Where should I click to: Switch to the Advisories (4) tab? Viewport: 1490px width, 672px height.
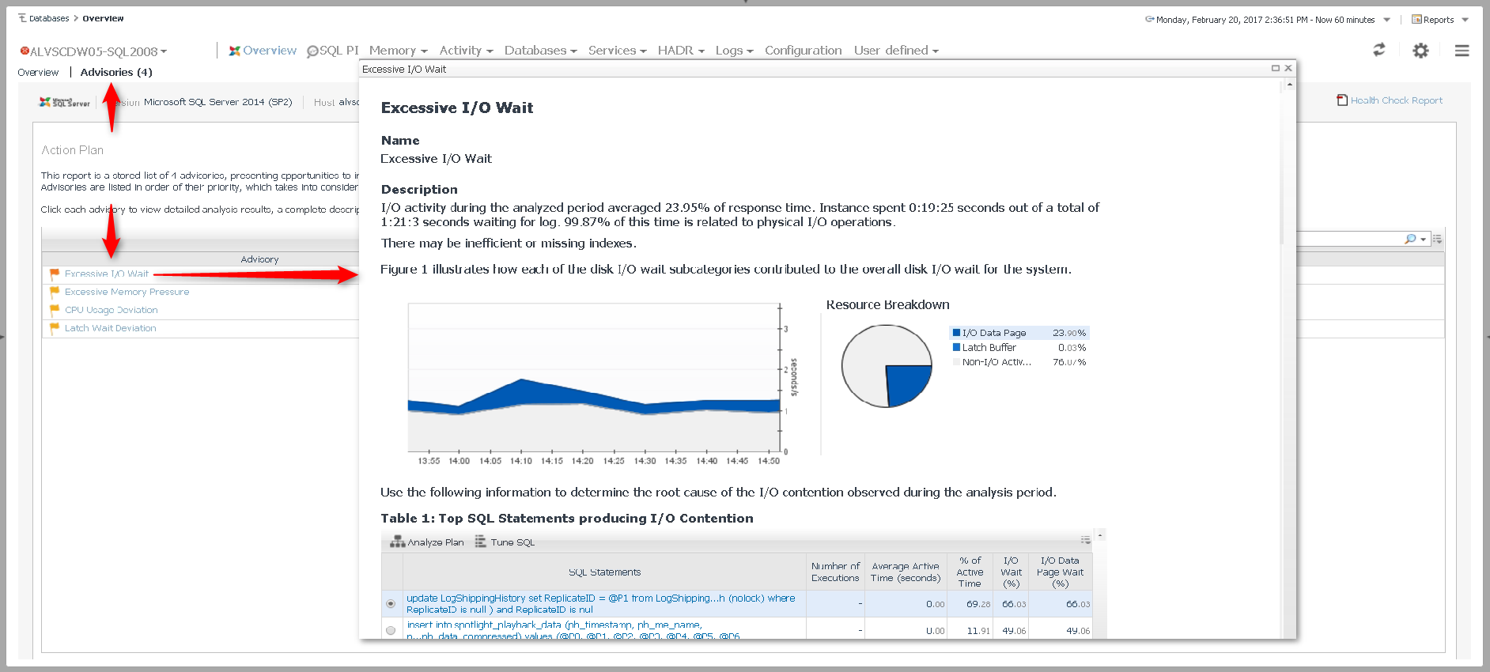tap(116, 72)
